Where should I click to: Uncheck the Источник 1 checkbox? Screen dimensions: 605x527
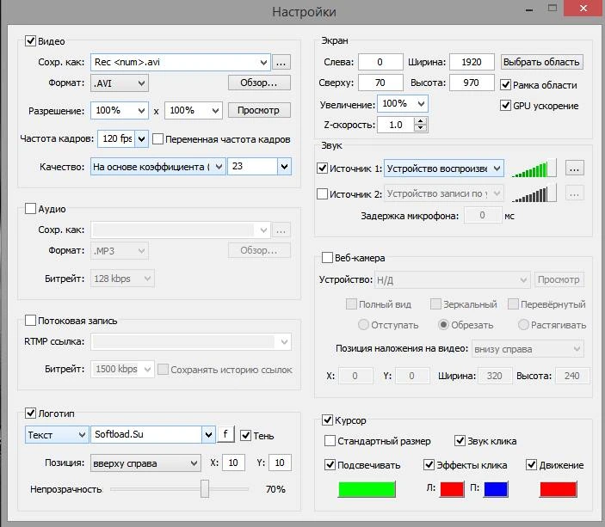[x=322, y=169]
